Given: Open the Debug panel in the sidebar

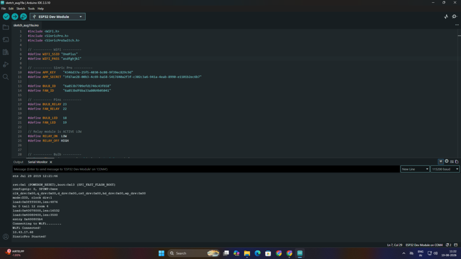Looking at the screenshot, I should 5,64.
